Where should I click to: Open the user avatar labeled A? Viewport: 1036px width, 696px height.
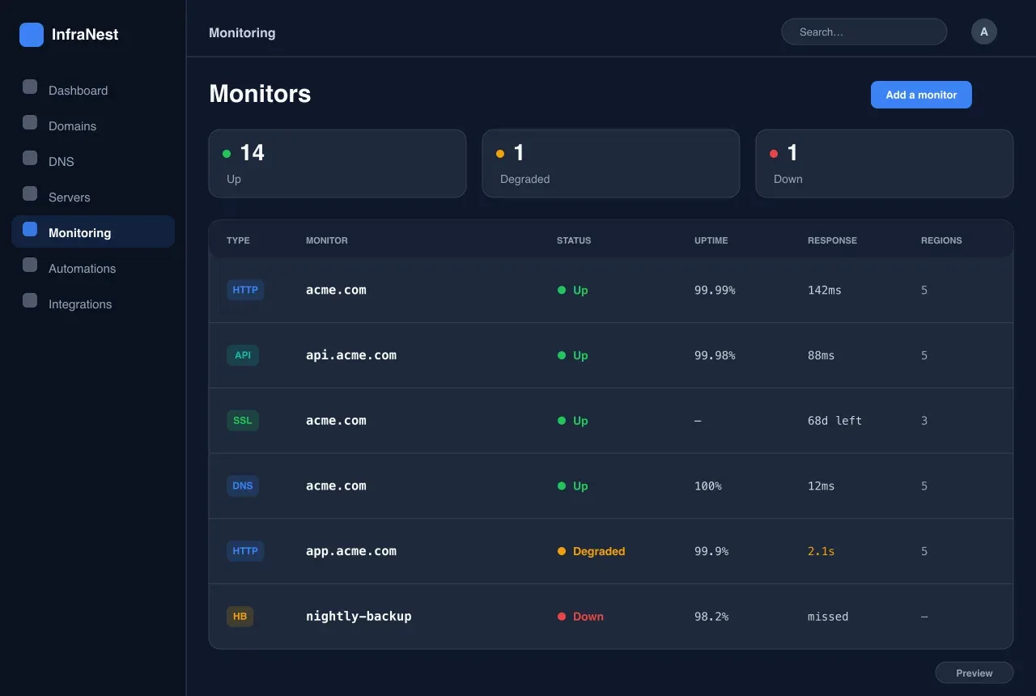point(984,32)
